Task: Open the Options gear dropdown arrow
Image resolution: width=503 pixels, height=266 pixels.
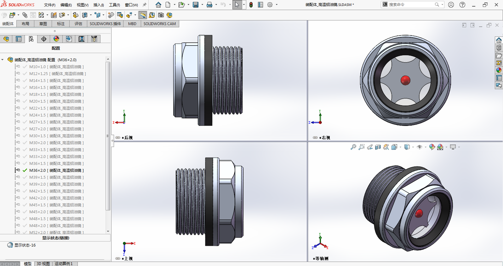Action: click(277, 5)
